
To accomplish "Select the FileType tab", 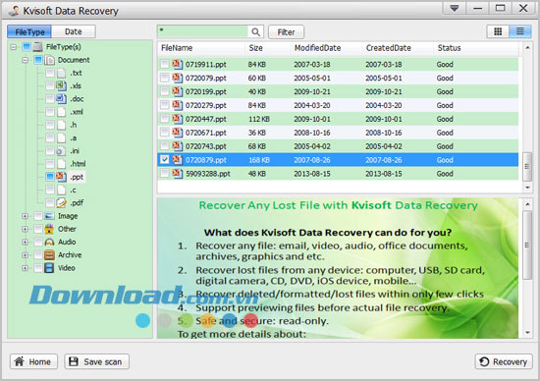I will 29,31.
